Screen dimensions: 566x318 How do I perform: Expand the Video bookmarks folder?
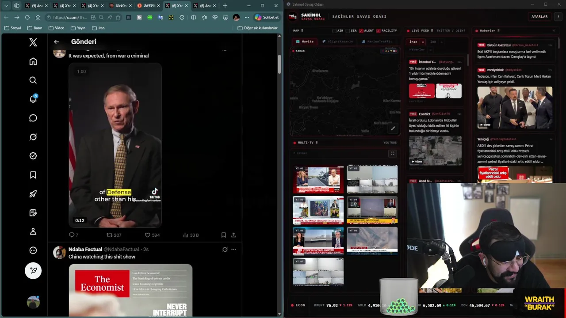(x=57, y=28)
